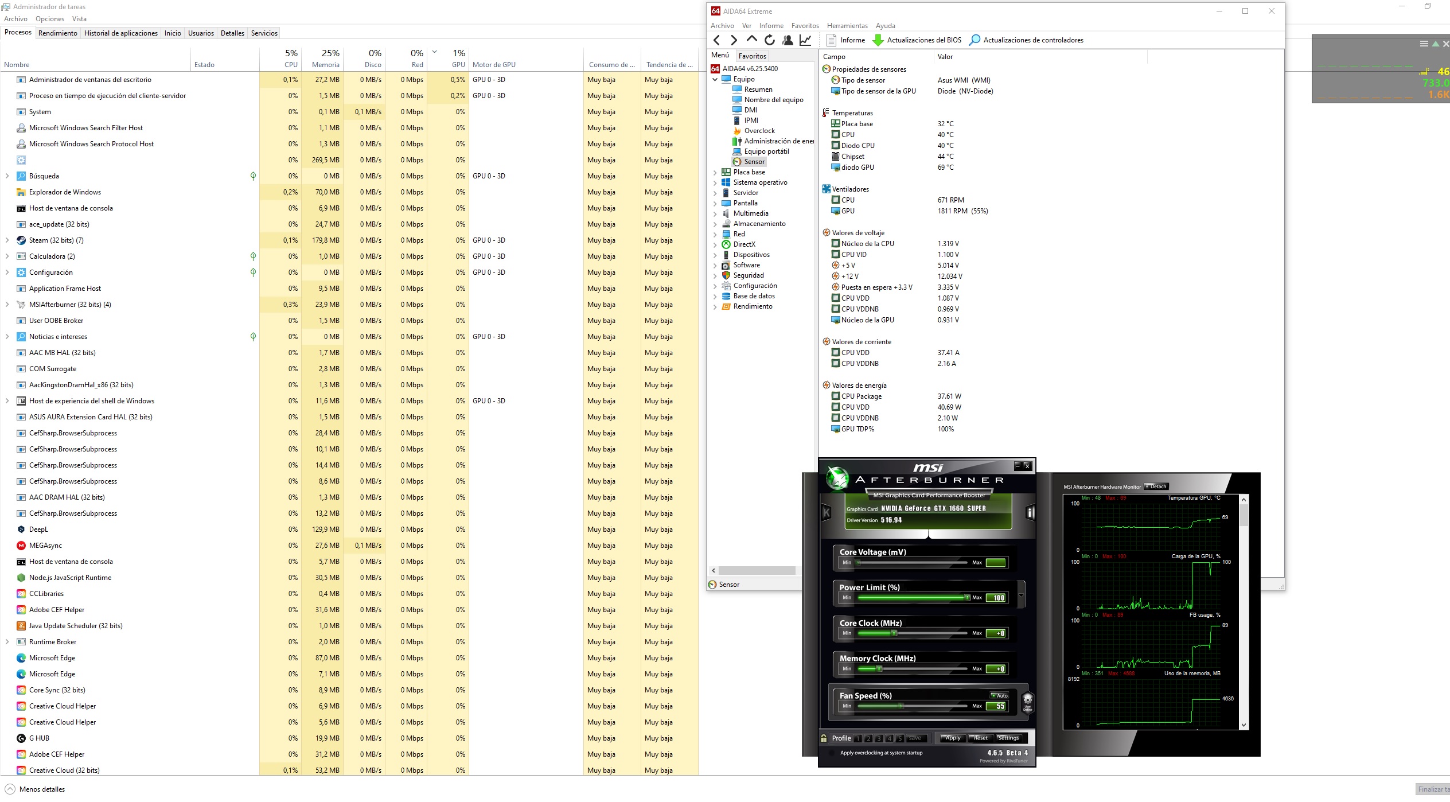This screenshot has height=802, width=1450.
Task: Click the Afterburner Apply button
Action: [x=953, y=738]
